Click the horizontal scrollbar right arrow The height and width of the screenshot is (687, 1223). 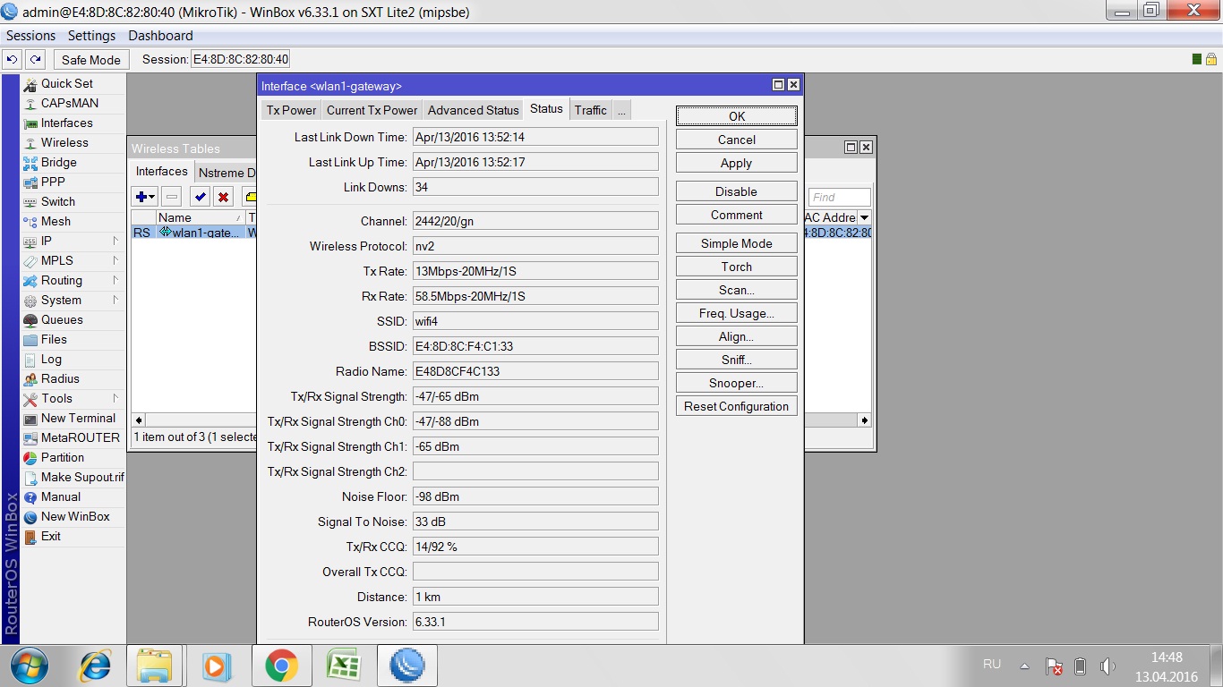(x=864, y=420)
